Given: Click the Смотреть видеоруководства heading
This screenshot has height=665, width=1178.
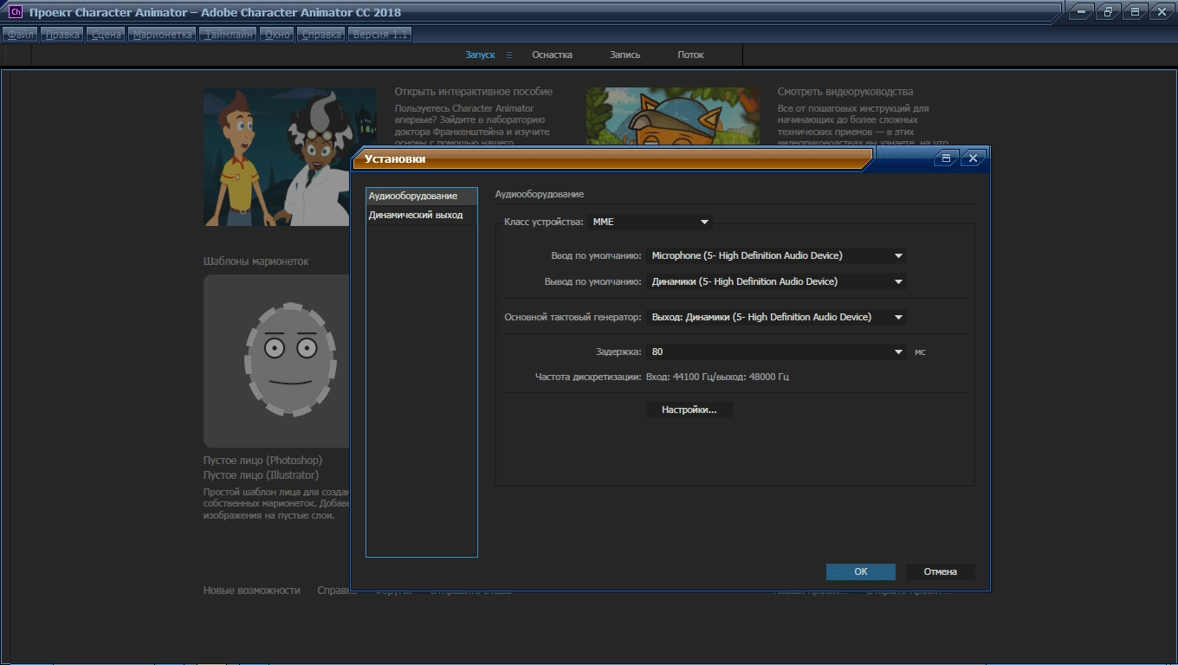Looking at the screenshot, I should point(845,92).
